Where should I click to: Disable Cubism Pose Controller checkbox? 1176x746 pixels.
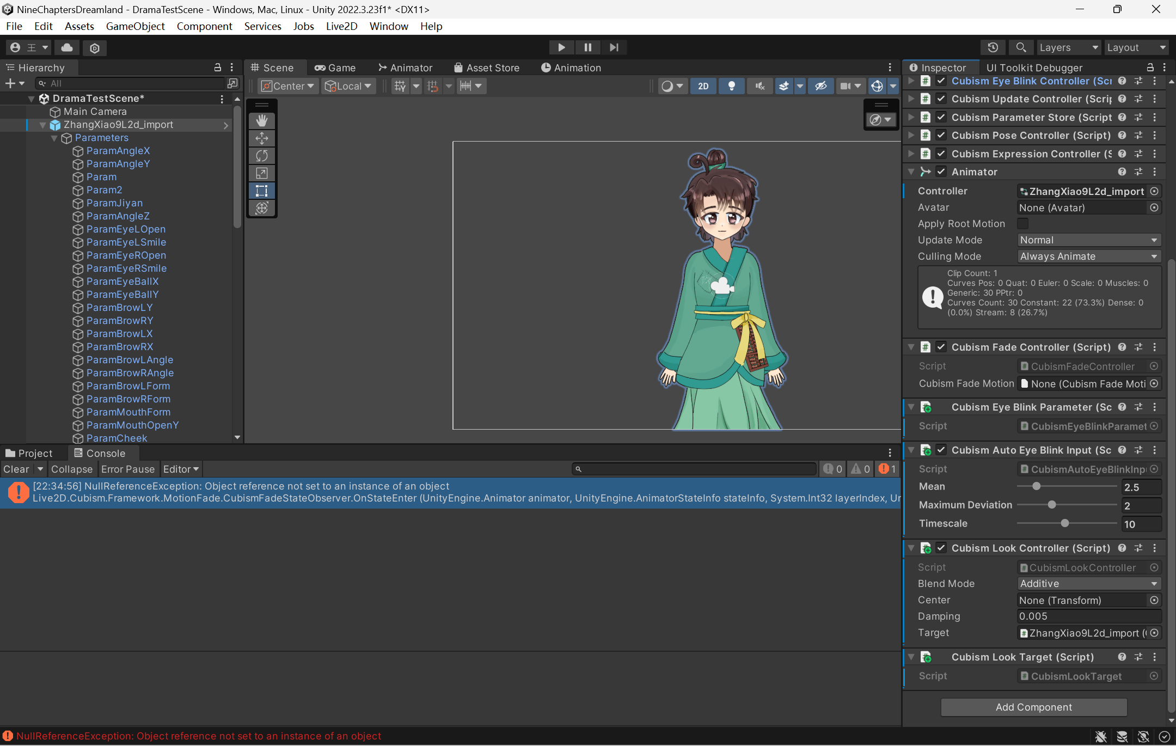coord(941,135)
